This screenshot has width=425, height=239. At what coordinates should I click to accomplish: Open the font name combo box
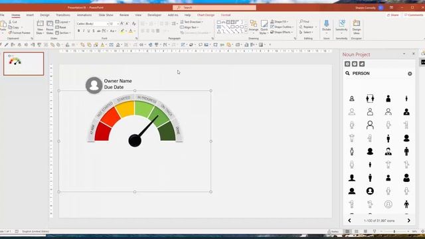coord(92,24)
